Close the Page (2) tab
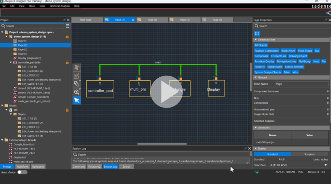The width and height of the screenshot is (331, 184). click(133, 20)
